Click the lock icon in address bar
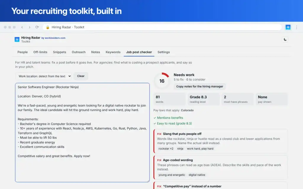The height and width of the screenshot is (189, 303). pyautogui.click(x=48, y=27)
